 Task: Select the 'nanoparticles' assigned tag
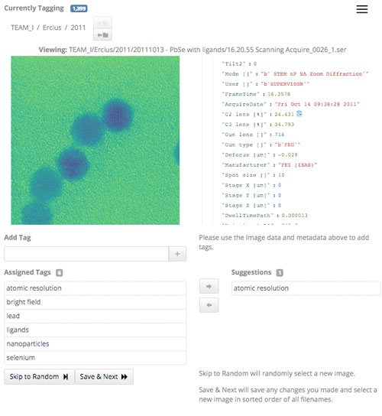pyautogui.click(x=95, y=343)
